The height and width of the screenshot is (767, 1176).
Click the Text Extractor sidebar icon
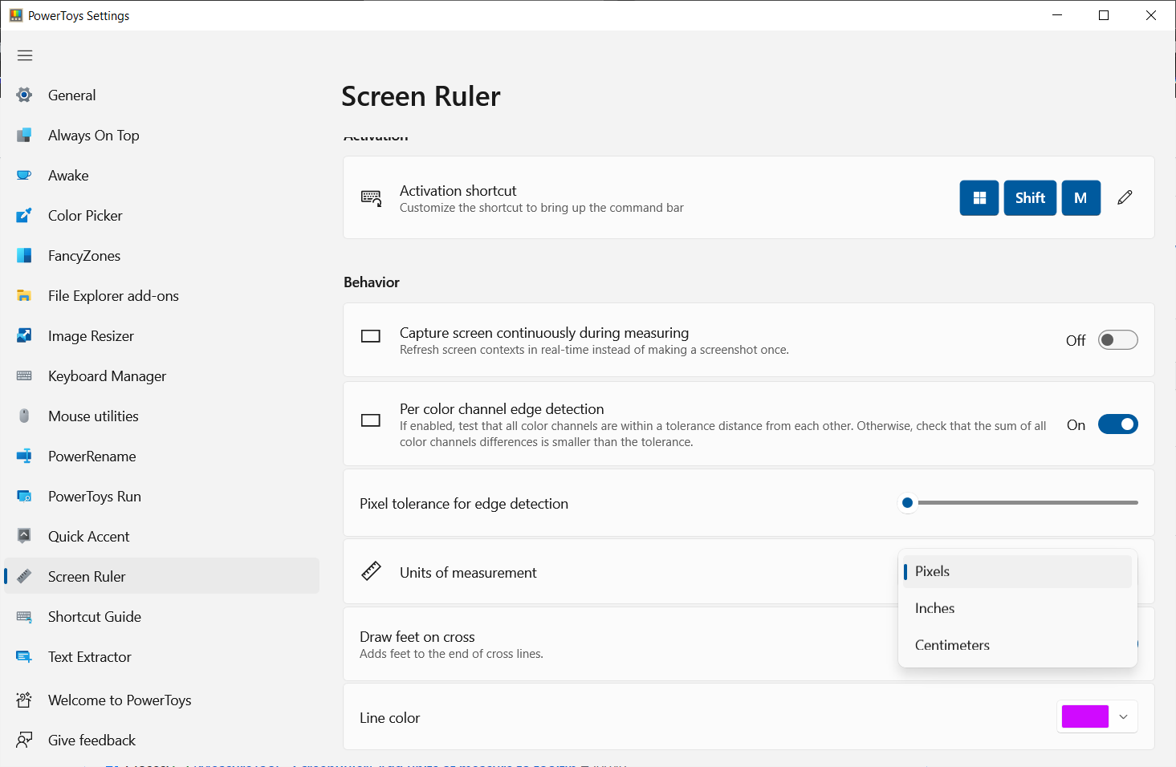(24, 656)
